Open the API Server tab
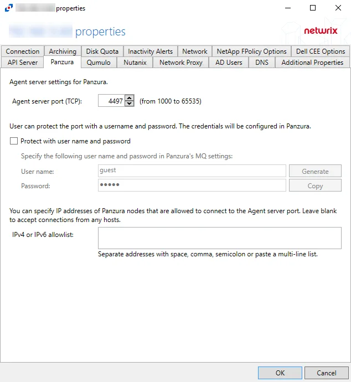 coord(22,63)
